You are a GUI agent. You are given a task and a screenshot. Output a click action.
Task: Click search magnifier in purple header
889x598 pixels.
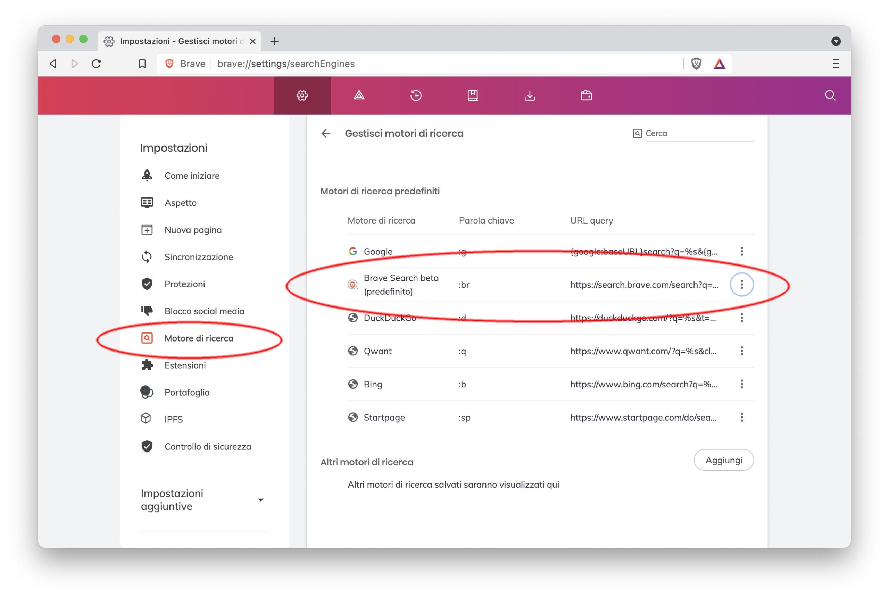(x=830, y=95)
